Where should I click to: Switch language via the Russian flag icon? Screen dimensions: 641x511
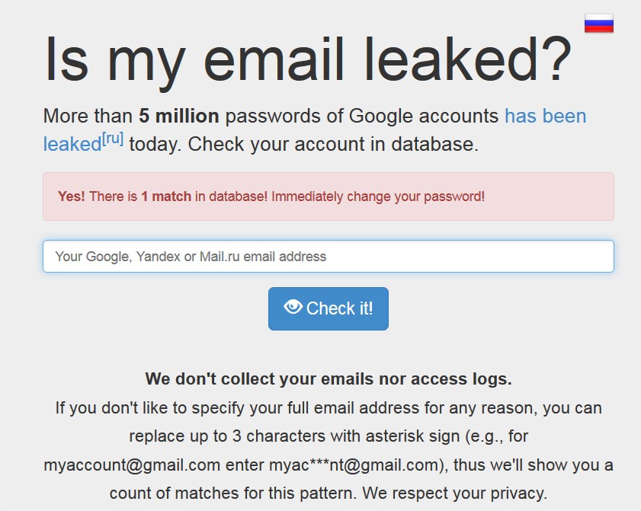pyautogui.click(x=598, y=24)
